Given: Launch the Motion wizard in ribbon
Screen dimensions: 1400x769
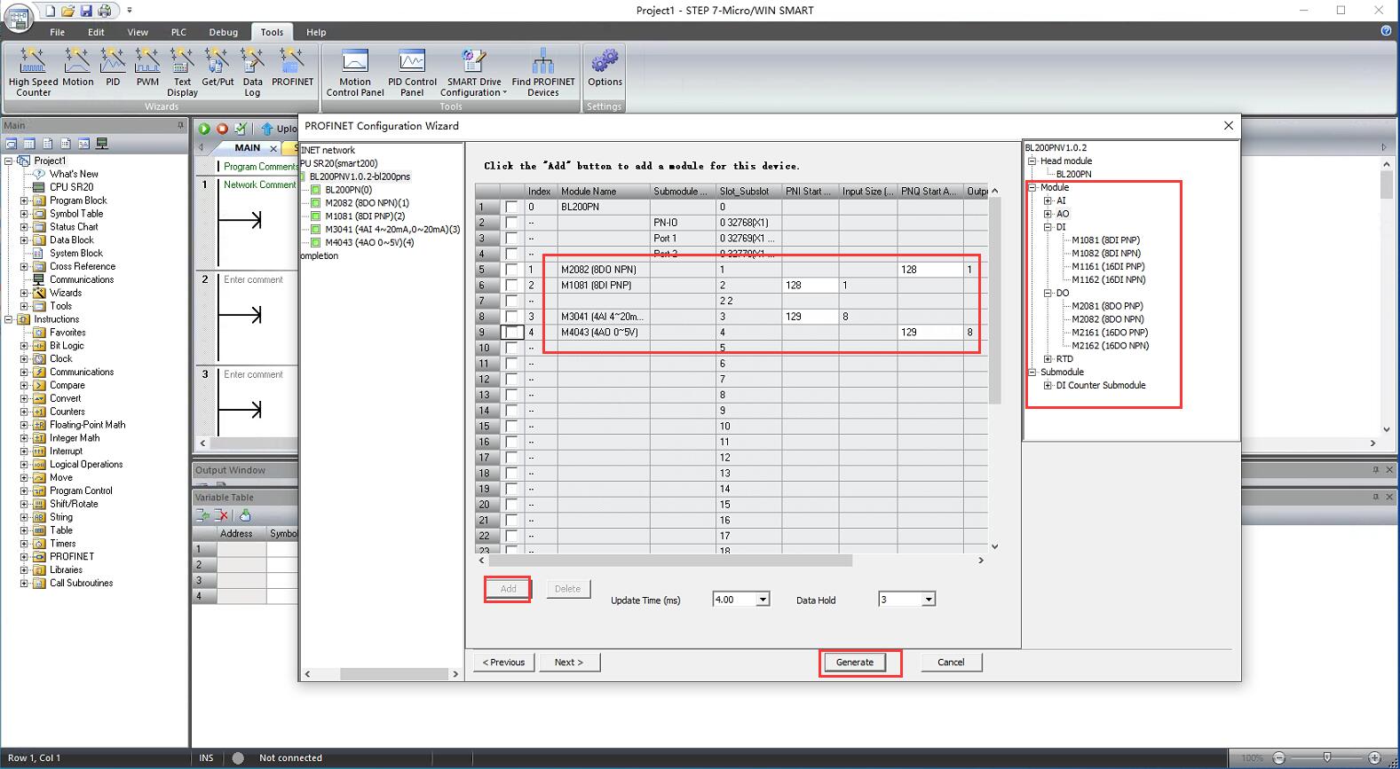Looking at the screenshot, I should pos(77,67).
